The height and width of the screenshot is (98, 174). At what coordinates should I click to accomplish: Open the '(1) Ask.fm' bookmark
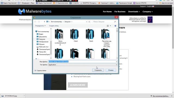74,3
